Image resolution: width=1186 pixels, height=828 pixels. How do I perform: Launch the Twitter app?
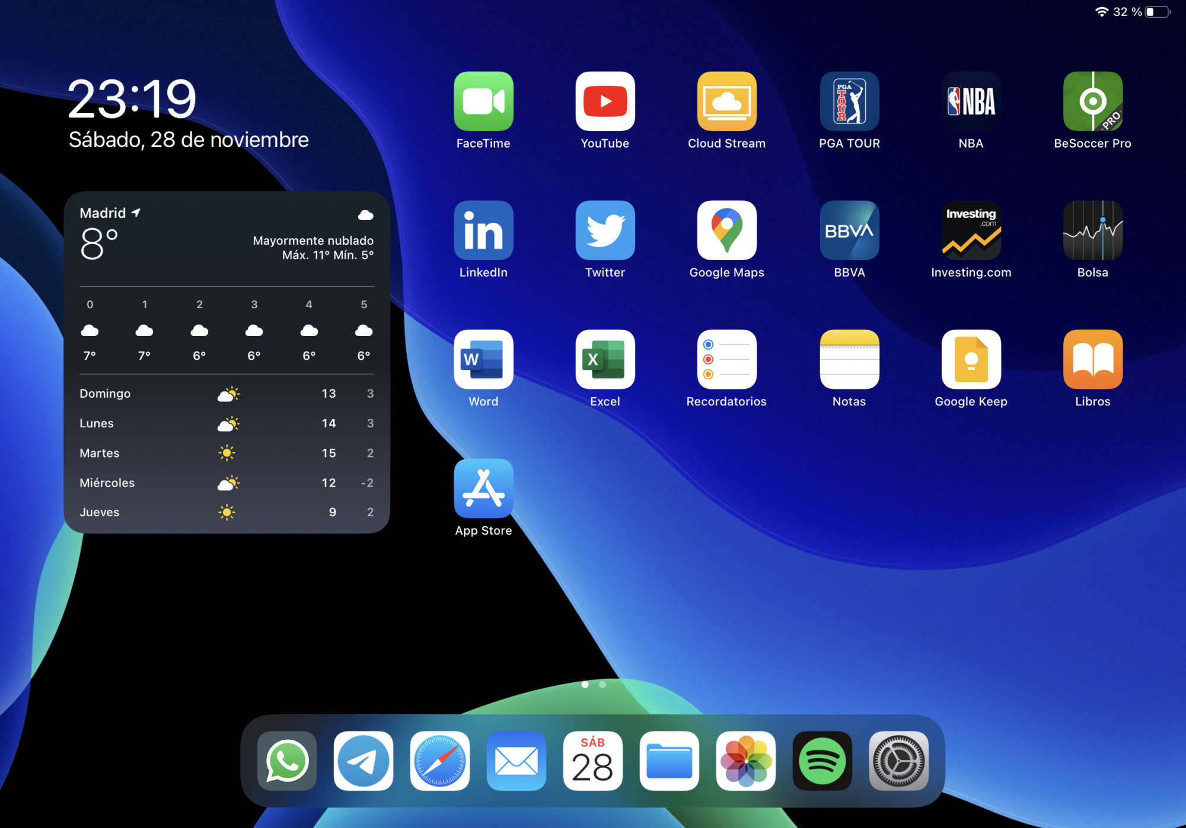click(605, 231)
